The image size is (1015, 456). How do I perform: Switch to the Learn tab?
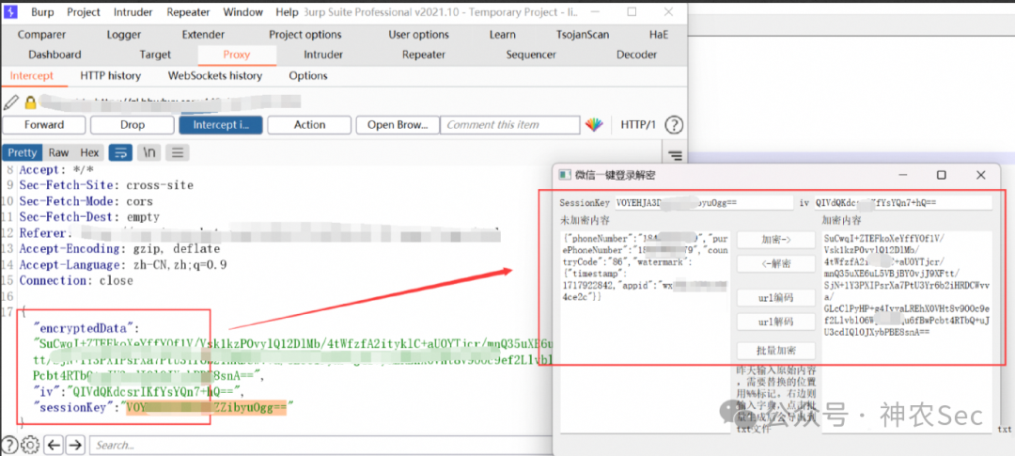point(502,35)
